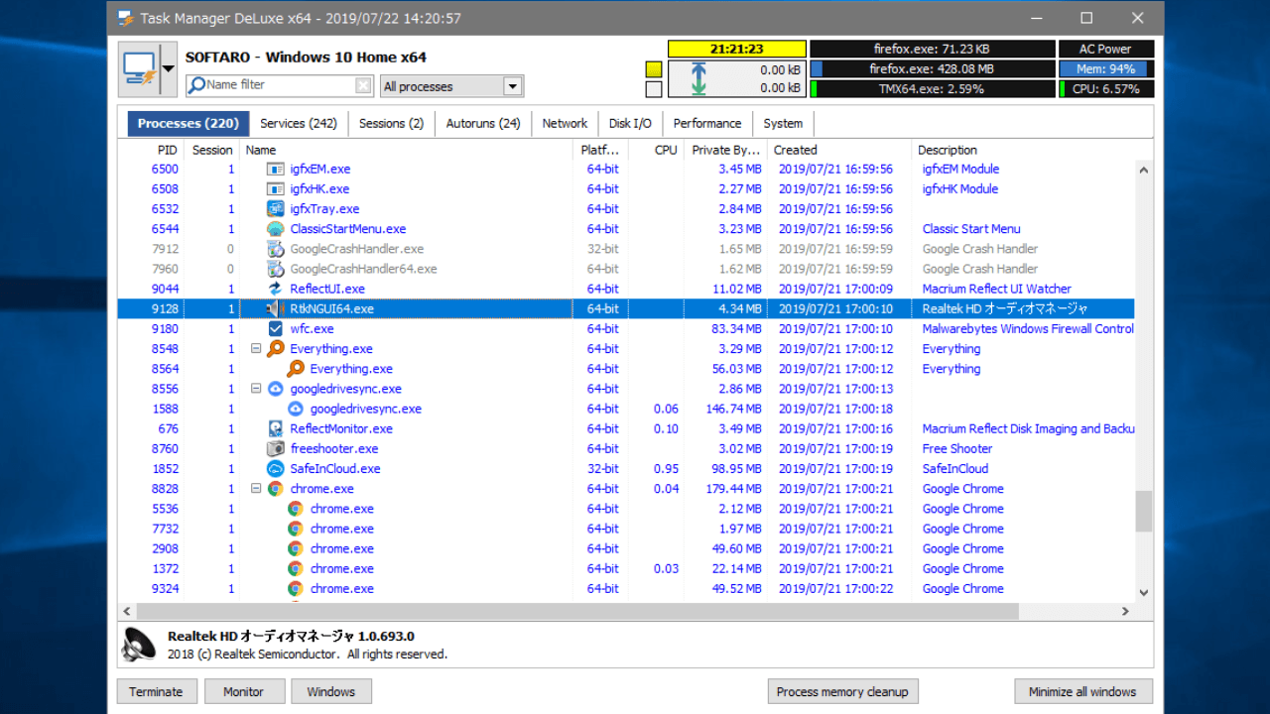1270x714 pixels.
Task: Open the All processes dropdown
Action: [512, 86]
